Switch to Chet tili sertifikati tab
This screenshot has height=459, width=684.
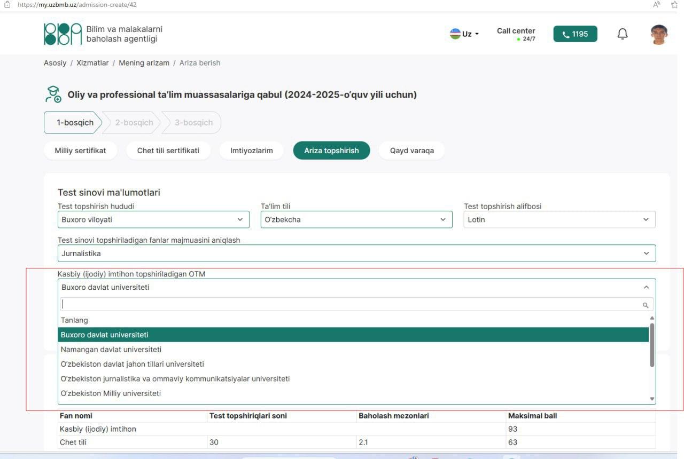[x=168, y=151]
